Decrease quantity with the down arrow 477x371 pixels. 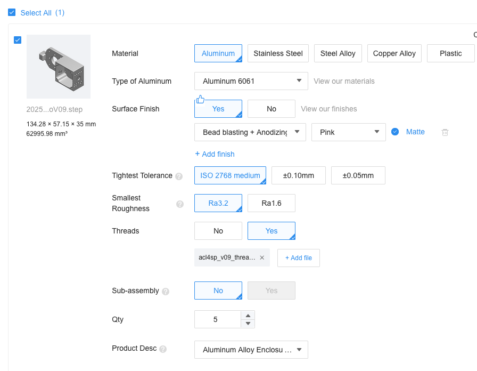pyautogui.click(x=248, y=324)
